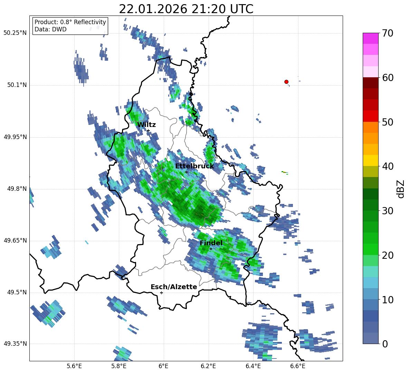The width and height of the screenshot is (409, 373).
Task: Click the 70 colorbar tick label
Action: tap(388, 33)
